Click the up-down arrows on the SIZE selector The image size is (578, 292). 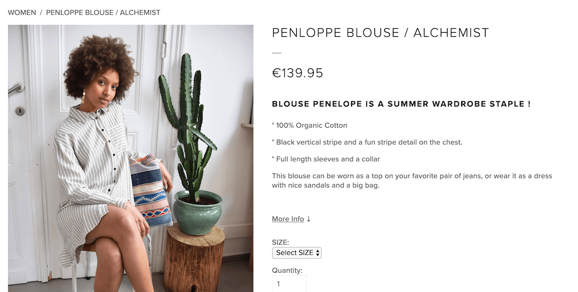318,253
